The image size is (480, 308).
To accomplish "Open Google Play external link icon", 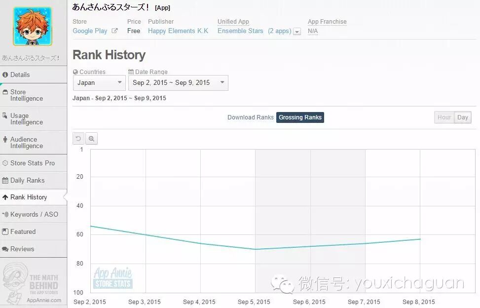I will coord(114,31).
